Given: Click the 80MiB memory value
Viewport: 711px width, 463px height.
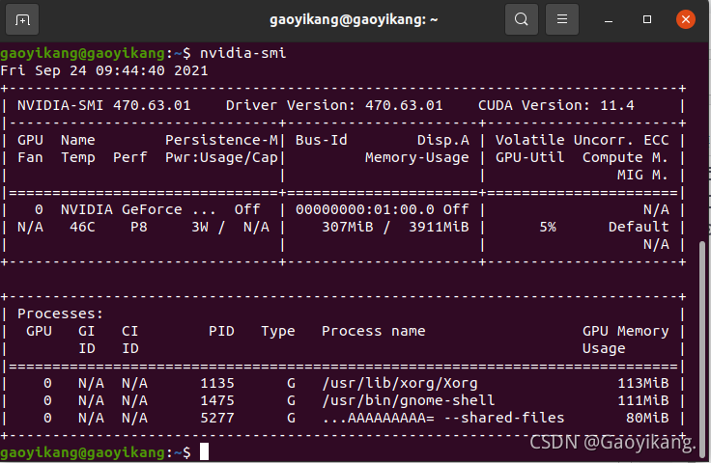Looking at the screenshot, I should (x=647, y=419).
